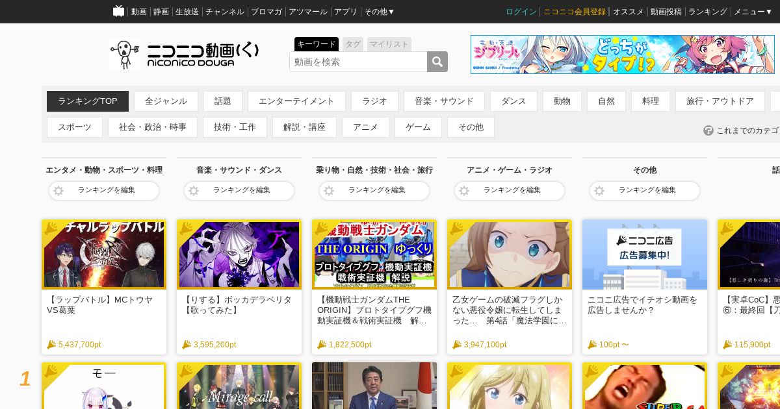Click gear icon under 乗り物・自然・技術・社会・旅行

329,191
